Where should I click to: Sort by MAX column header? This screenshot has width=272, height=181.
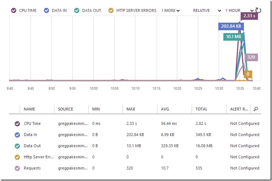click(131, 109)
